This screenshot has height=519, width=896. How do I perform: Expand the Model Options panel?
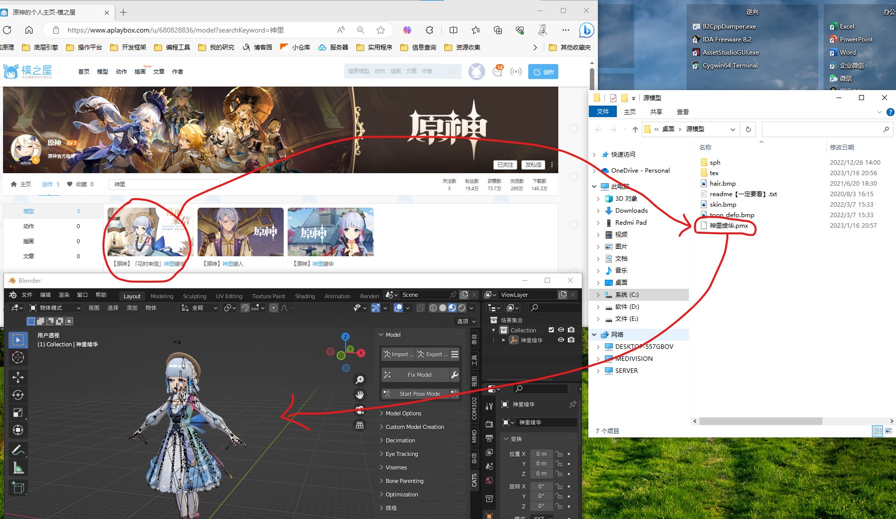[403, 413]
